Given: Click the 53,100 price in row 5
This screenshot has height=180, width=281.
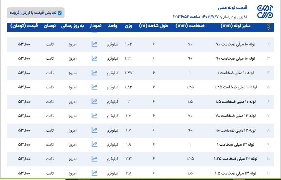Looking at the screenshot, I should [x=24, y=87].
